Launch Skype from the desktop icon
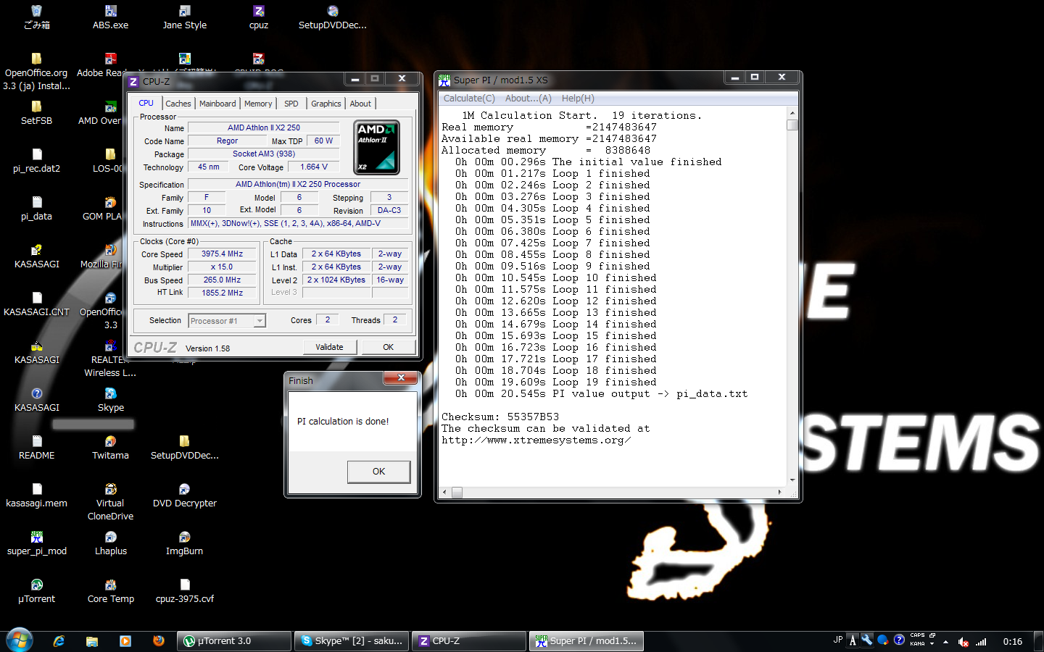Image resolution: width=1044 pixels, height=652 pixels. [111, 400]
